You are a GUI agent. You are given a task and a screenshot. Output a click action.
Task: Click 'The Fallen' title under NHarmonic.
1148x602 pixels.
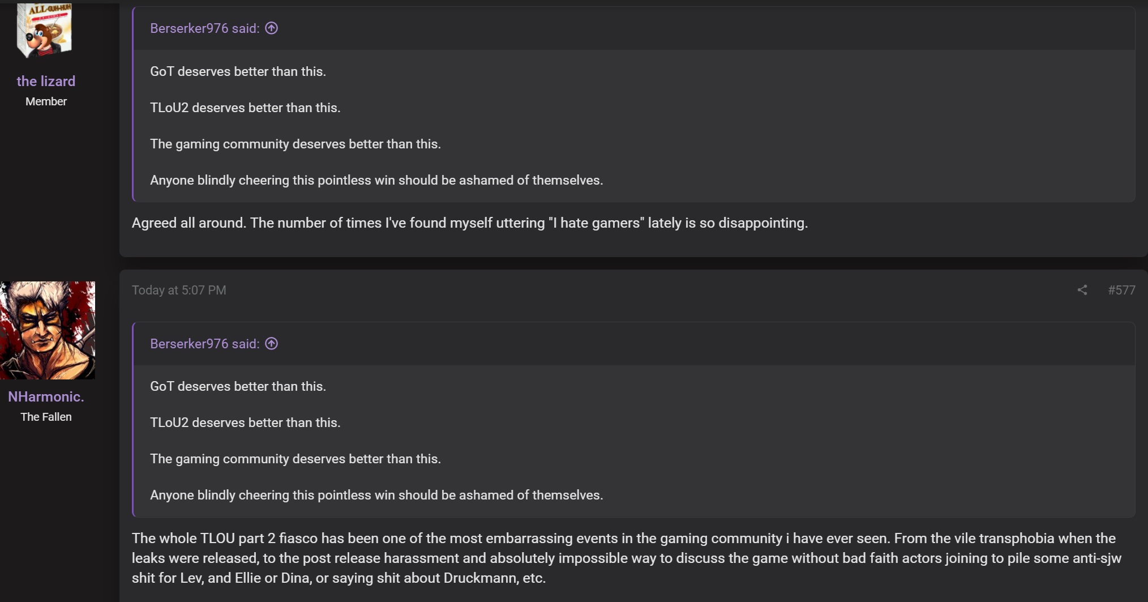point(46,417)
